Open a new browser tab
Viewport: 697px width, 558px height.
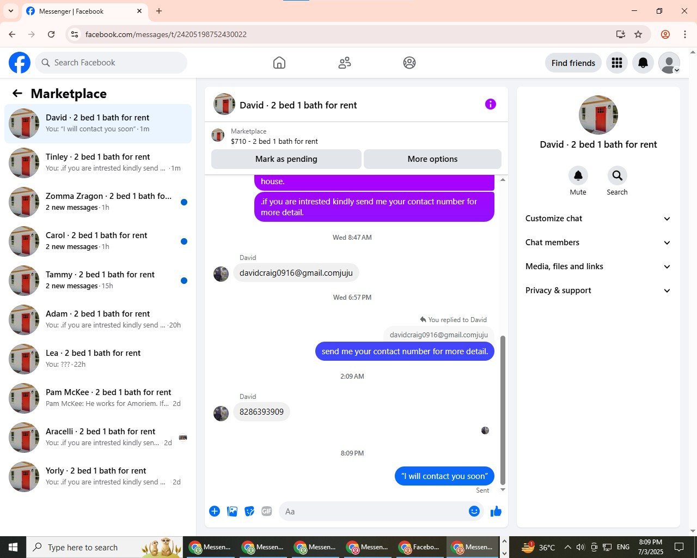[159, 11]
